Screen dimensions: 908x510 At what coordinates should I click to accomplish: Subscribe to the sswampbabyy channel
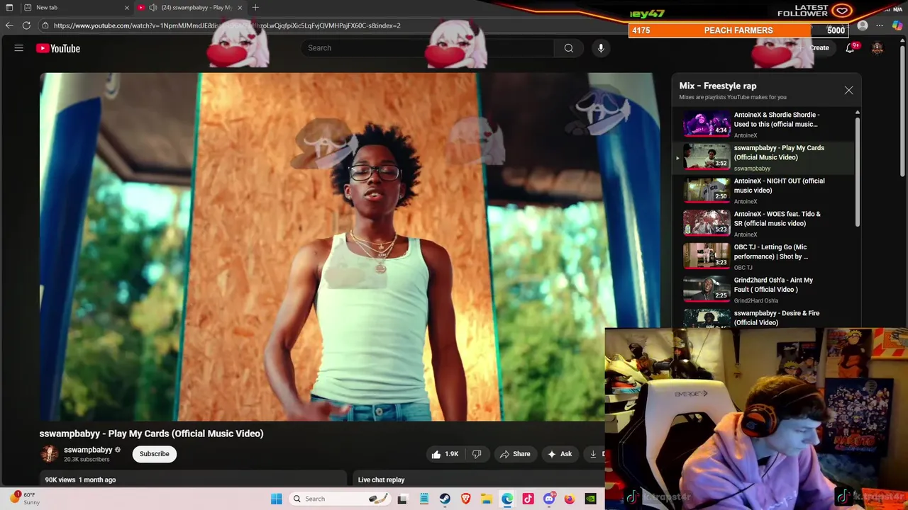154,454
